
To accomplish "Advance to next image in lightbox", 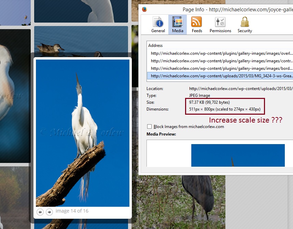I will pos(49,212).
